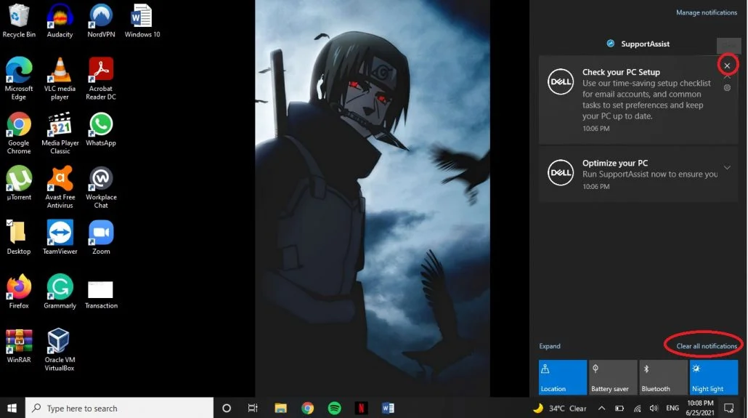Image resolution: width=748 pixels, height=418 pixels.
Task: Toggle Night light quick action
Action: pos(714,377)
